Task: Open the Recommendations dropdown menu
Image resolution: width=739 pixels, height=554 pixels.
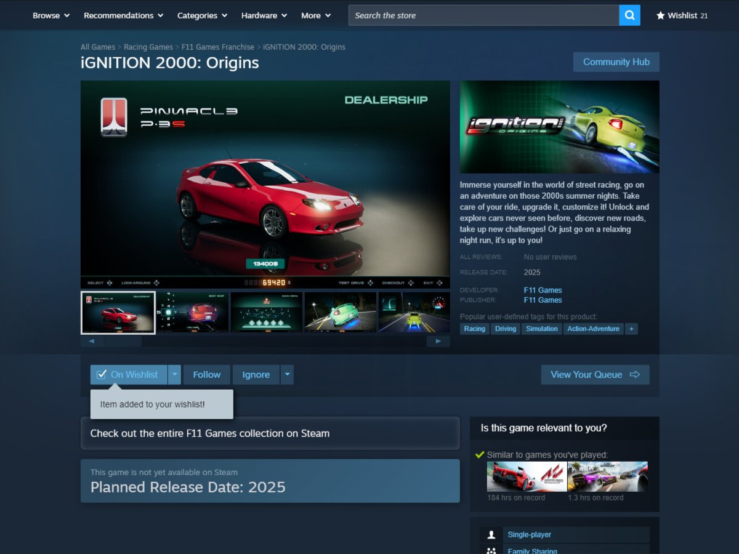Action: tap(124, 15)
